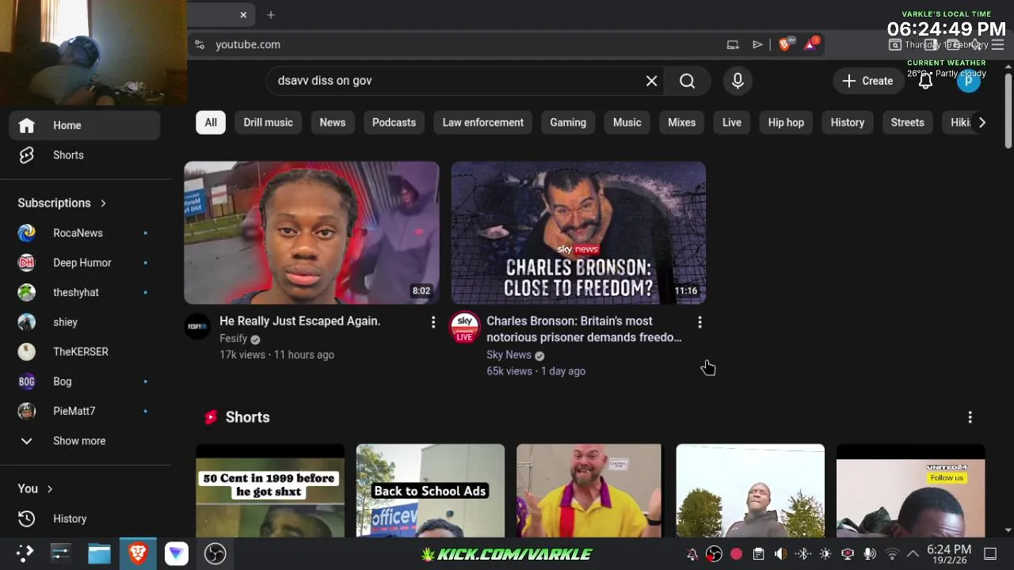Image resolution: width=1014 pixels, height=570 pixels.
Task: Expand the You section chevron
Action: pos(49,489)
